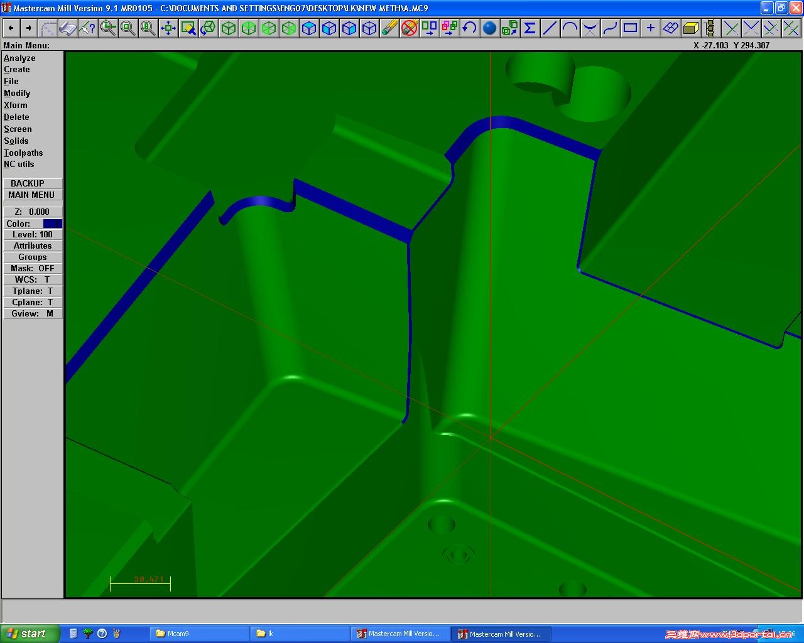Activate dynamic rotate cube icon
804x643 pixels.
209,28
